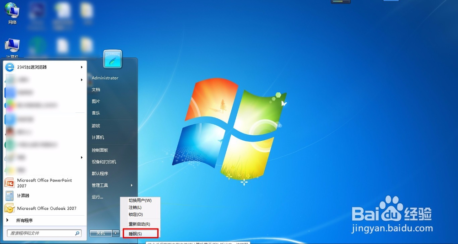Expand the 管理工具 submenu arrow
This screenshot has height=244, width=458.
(x=131, y=185)
